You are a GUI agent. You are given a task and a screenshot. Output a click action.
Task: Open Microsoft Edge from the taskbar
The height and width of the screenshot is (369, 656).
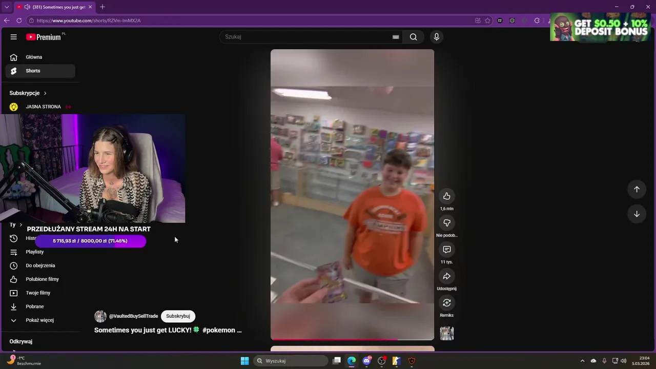[352, 361]
